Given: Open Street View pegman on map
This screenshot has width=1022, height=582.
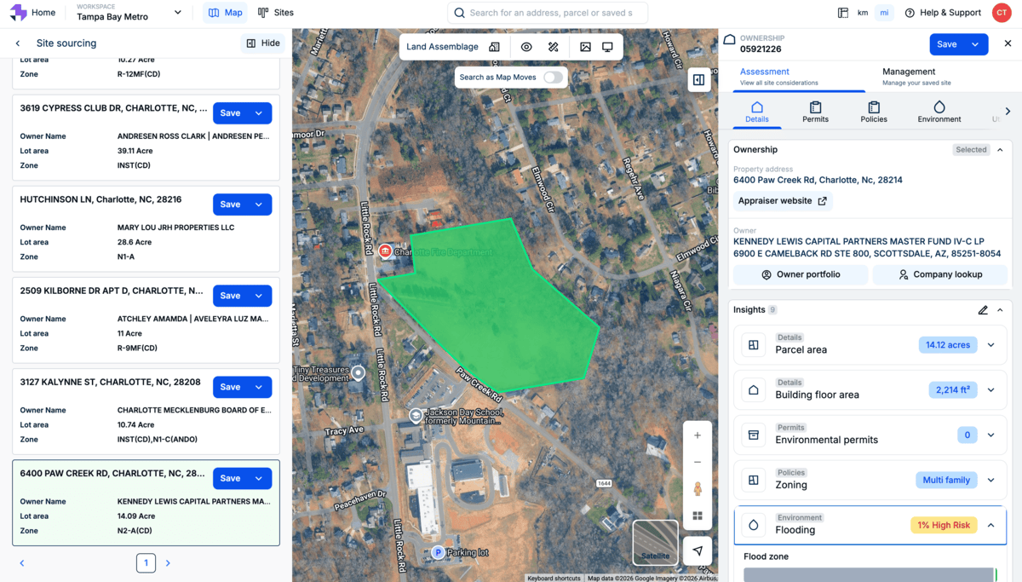Looking at the screenshot, I should pos(698,488).
